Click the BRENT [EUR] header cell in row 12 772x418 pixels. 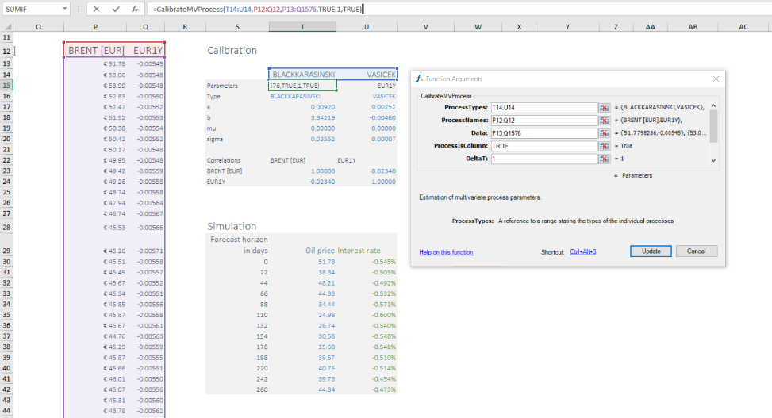pyautogui.click(x=95, y=50)
